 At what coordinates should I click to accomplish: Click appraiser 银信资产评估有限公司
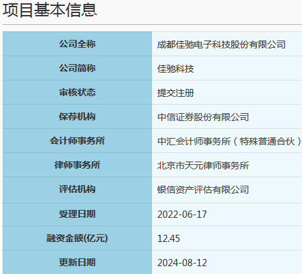point(203,190)
